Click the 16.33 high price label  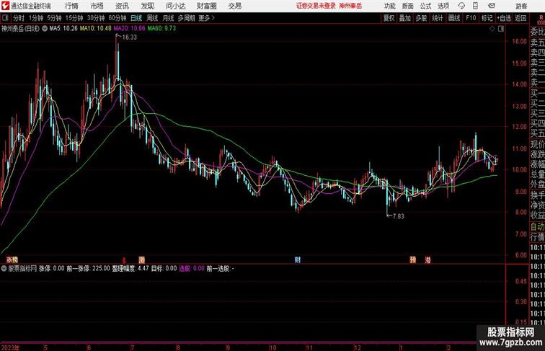click(x=129, y=37)
